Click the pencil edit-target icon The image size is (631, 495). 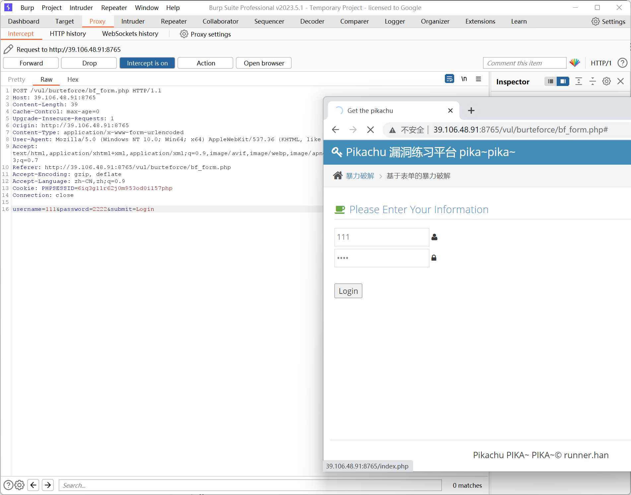pyautogui.click(x=8, y=49)
